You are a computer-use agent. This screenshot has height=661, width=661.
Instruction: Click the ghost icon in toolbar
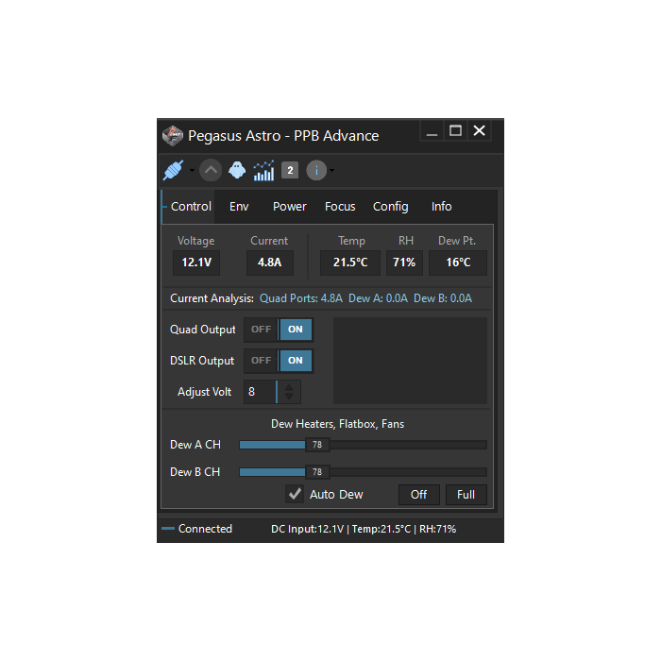pyautogui.click(x=236, y=170)
